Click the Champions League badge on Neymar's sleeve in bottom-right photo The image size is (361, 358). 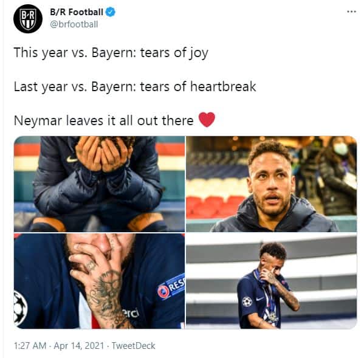(247, 301)
